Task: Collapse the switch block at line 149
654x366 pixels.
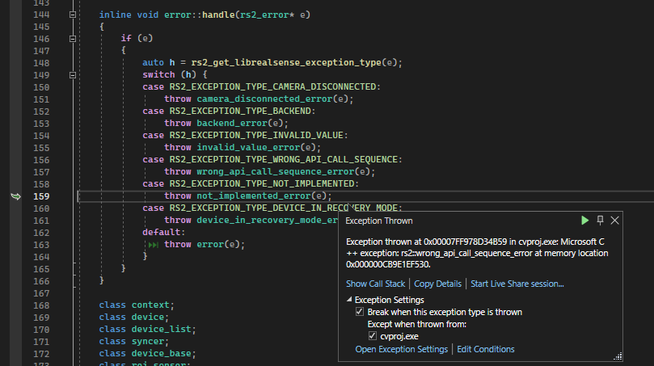Action: tap(73, 75)
